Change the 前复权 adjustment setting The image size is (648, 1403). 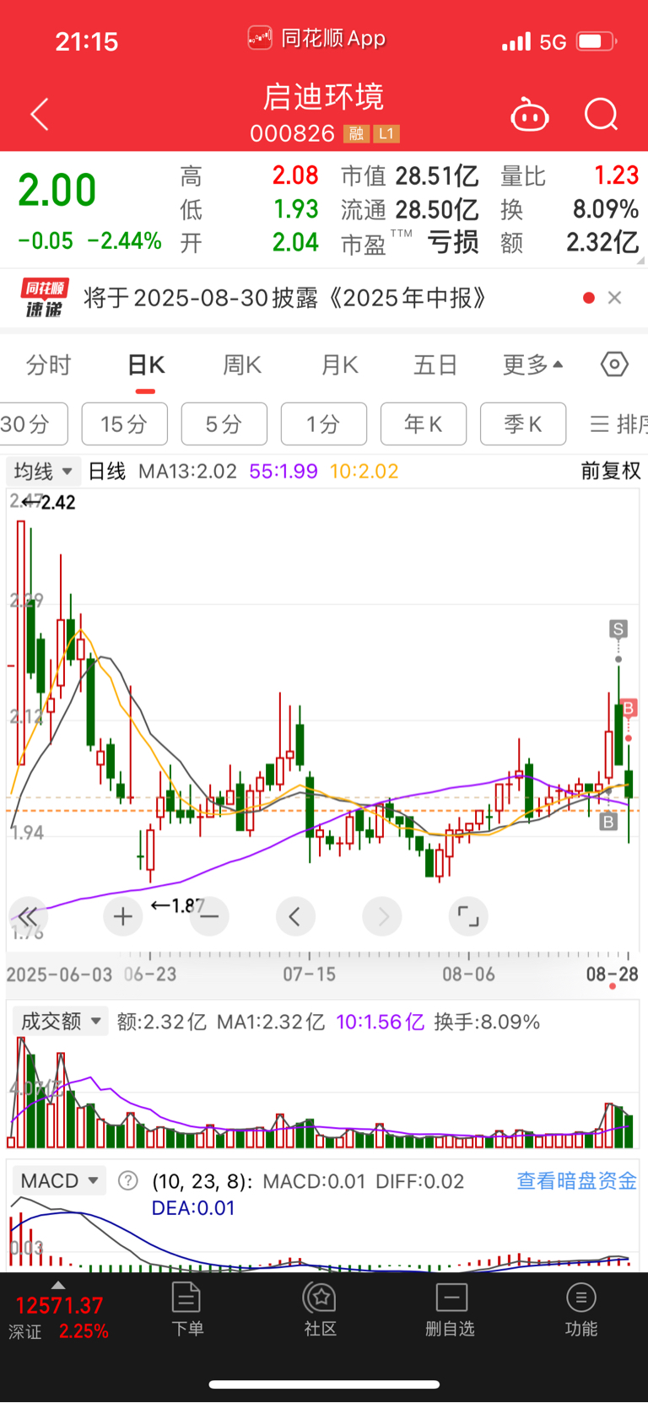click(x=611, y=471)
